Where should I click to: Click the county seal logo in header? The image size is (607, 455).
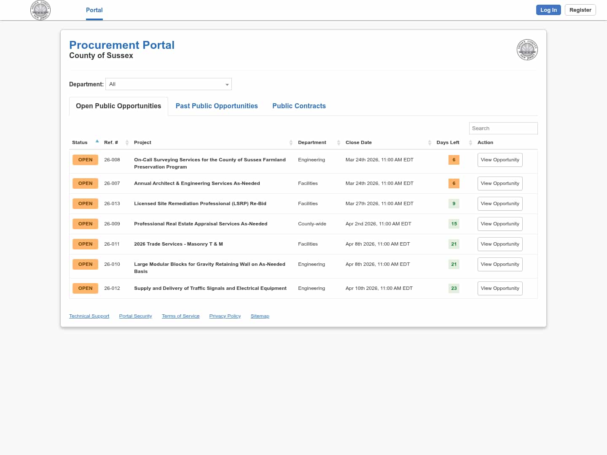40,10
